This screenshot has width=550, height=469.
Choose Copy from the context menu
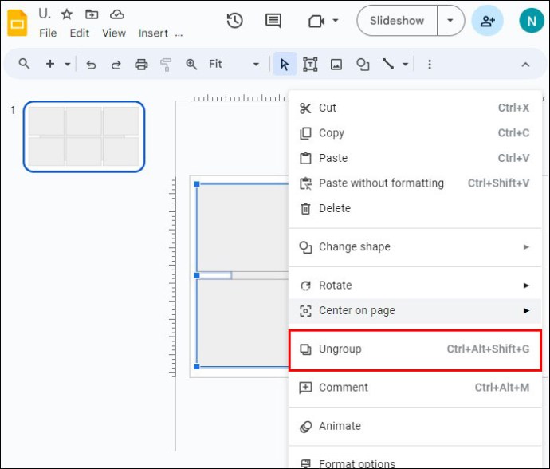click(x=415, y=133)
